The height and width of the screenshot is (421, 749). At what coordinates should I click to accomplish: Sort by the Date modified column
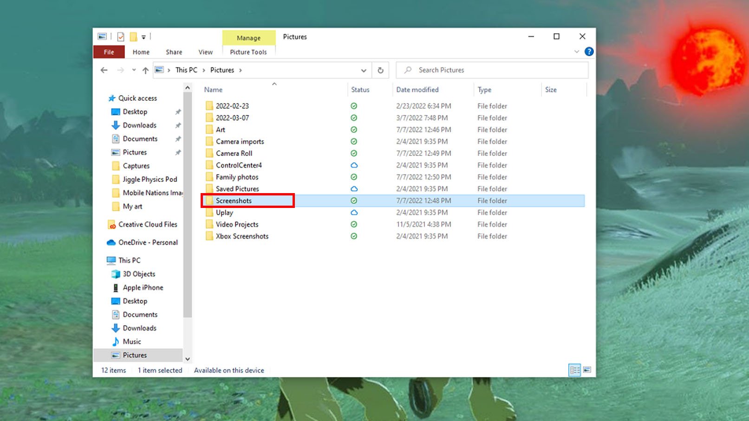click(417, 90)
